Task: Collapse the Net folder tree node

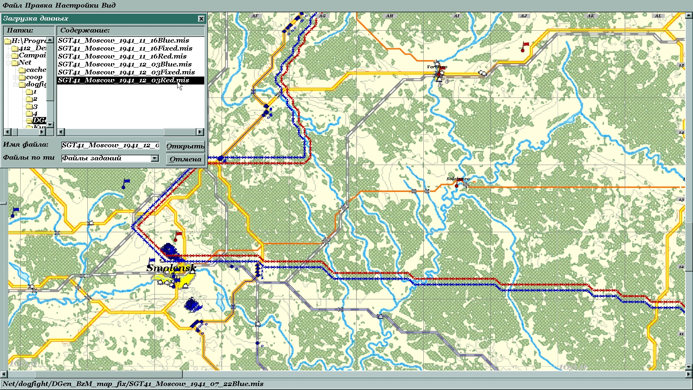Action: 8,63
